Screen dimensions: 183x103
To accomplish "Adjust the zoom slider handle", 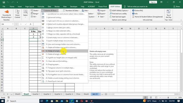I will coord(168,97).
